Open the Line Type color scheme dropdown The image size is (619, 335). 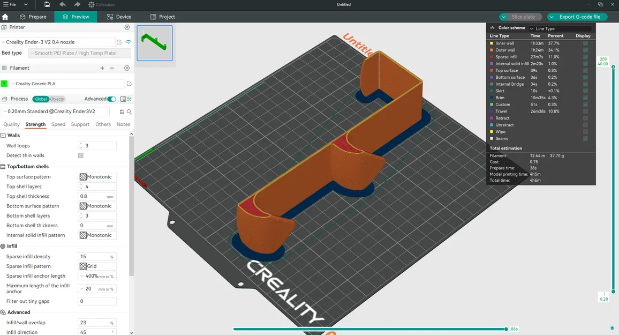click(x=560, y=28)
